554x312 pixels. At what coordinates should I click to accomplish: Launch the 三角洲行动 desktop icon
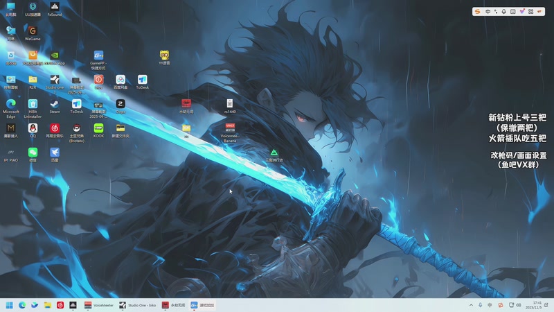tap(274, 155)
